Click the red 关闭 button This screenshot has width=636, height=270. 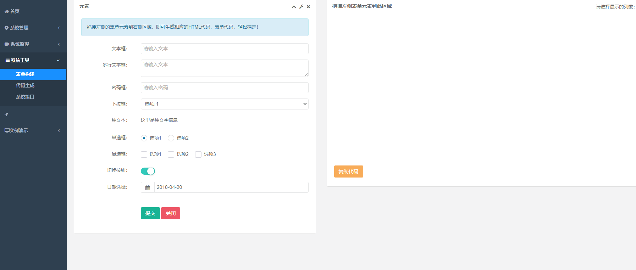(171, 213)
